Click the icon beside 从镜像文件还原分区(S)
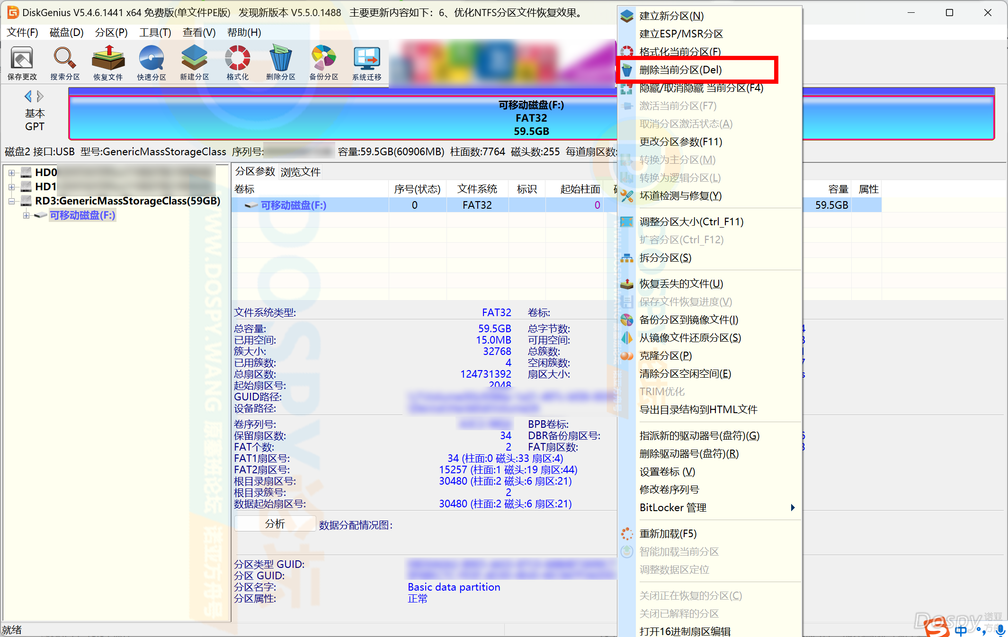 [627, 338]
